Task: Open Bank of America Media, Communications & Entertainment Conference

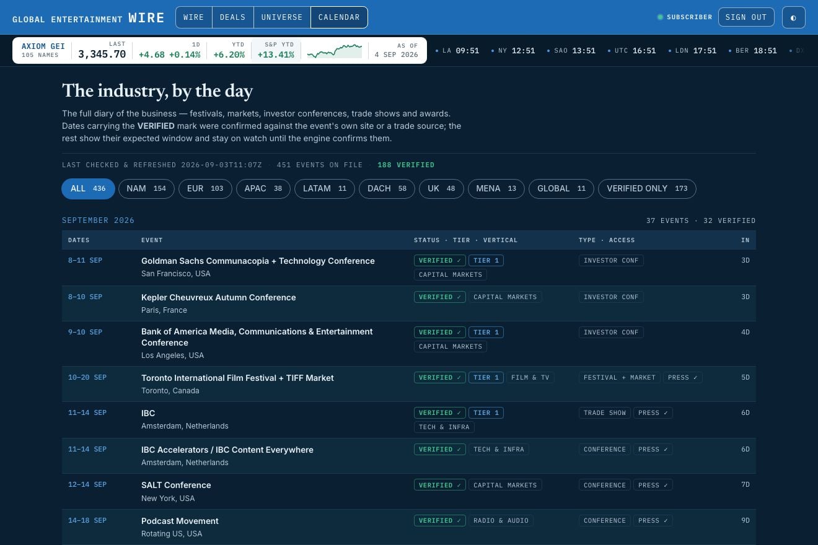Action: tap(257, 337)
